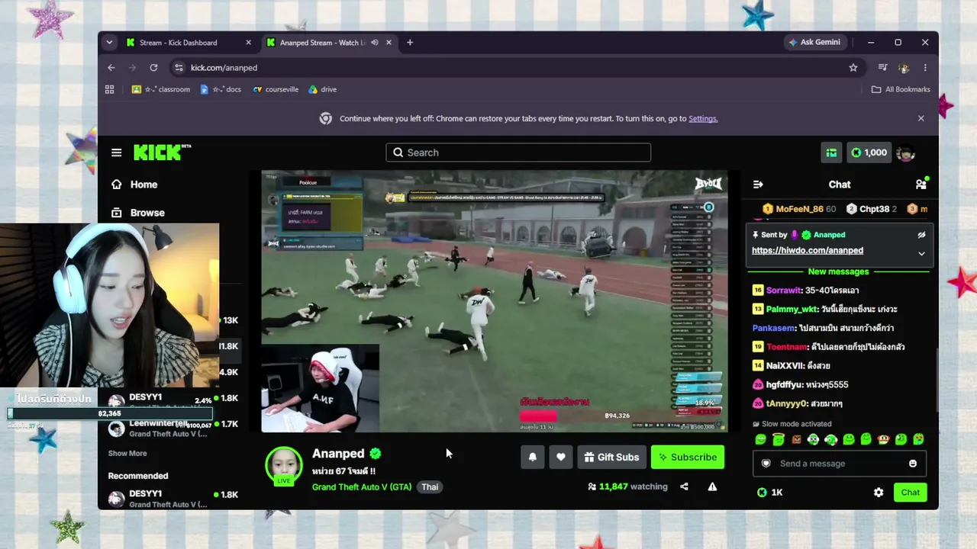Expand the sidebar list with Show More
The width and height of the screenshot is (977, 549).
coord(127,453)
